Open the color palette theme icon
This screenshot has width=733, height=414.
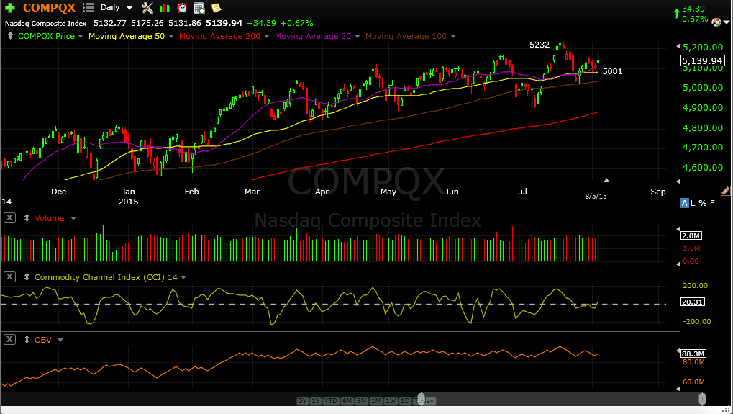tap(716, 22)
